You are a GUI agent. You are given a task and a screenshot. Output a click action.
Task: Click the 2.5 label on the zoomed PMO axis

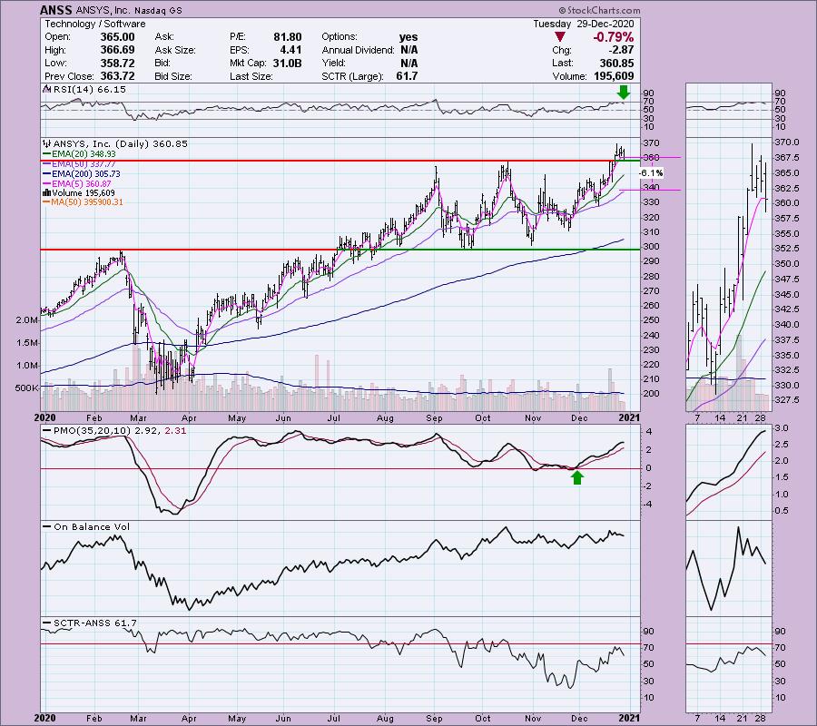[782, 445]
